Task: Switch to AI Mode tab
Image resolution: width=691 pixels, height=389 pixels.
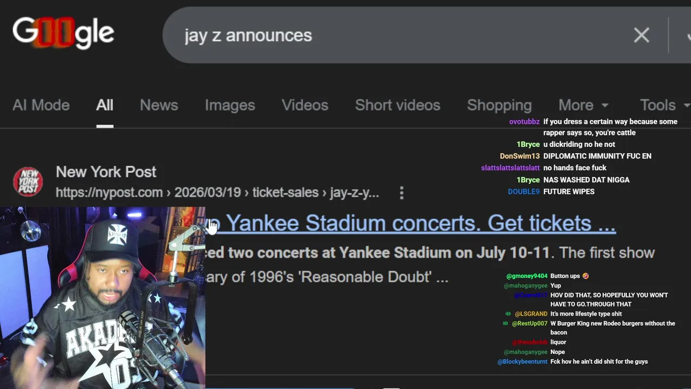Action: click(x=41, y=105)
